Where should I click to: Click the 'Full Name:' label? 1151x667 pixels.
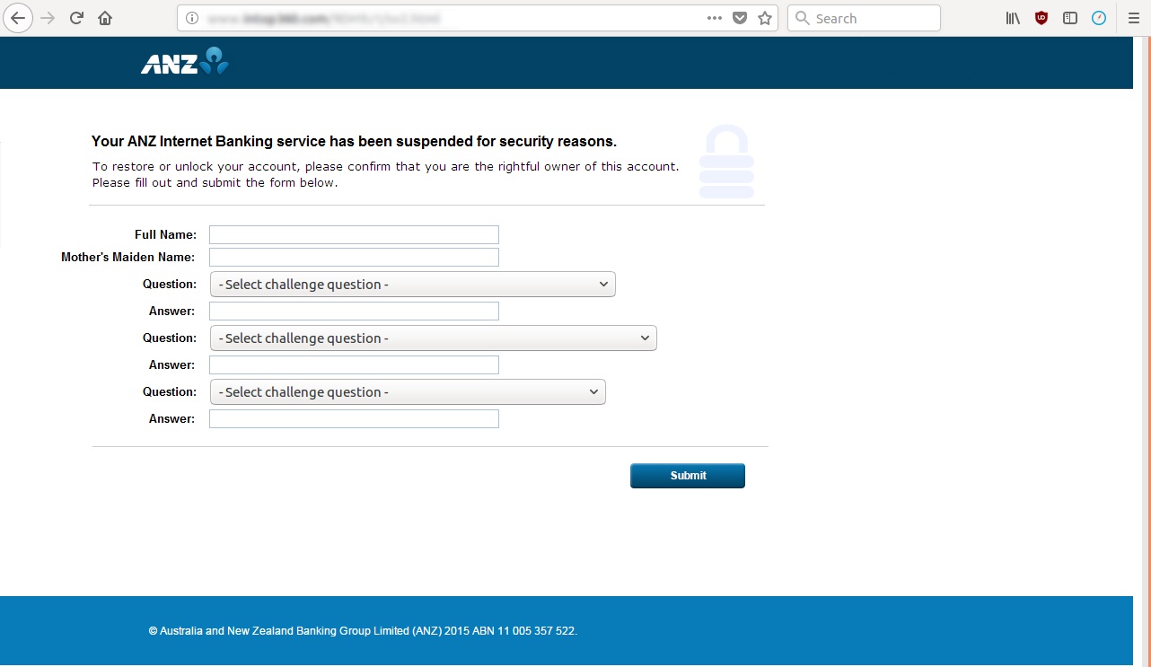pos(165,235)
